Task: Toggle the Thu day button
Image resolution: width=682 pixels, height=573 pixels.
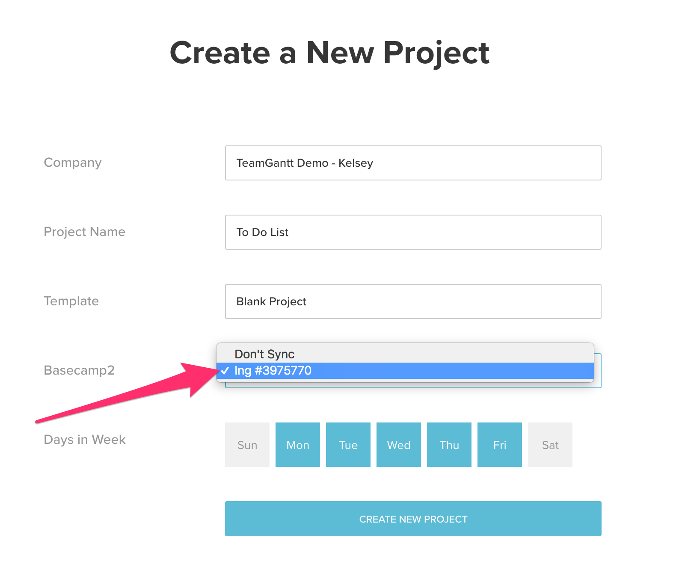Action: tap(449, 445)
